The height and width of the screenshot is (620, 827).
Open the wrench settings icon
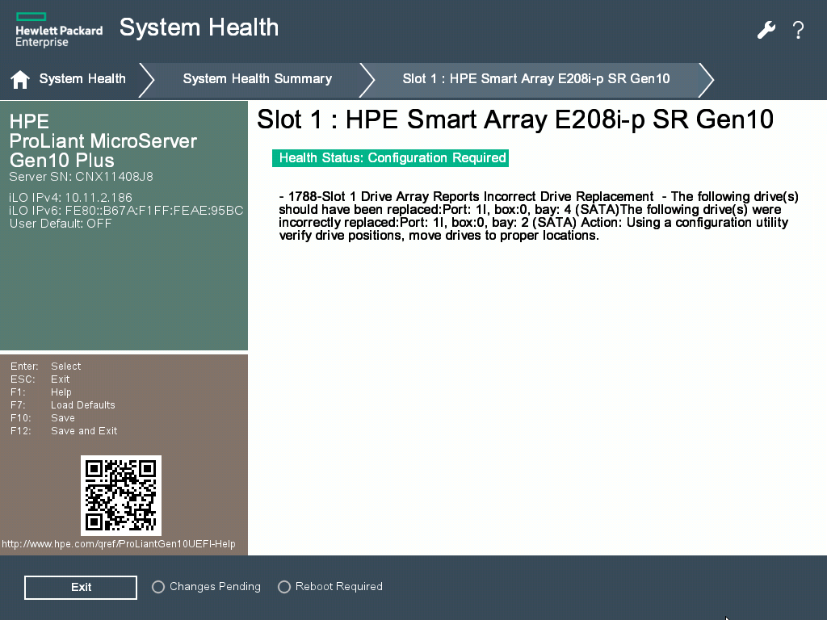[766, 30]
